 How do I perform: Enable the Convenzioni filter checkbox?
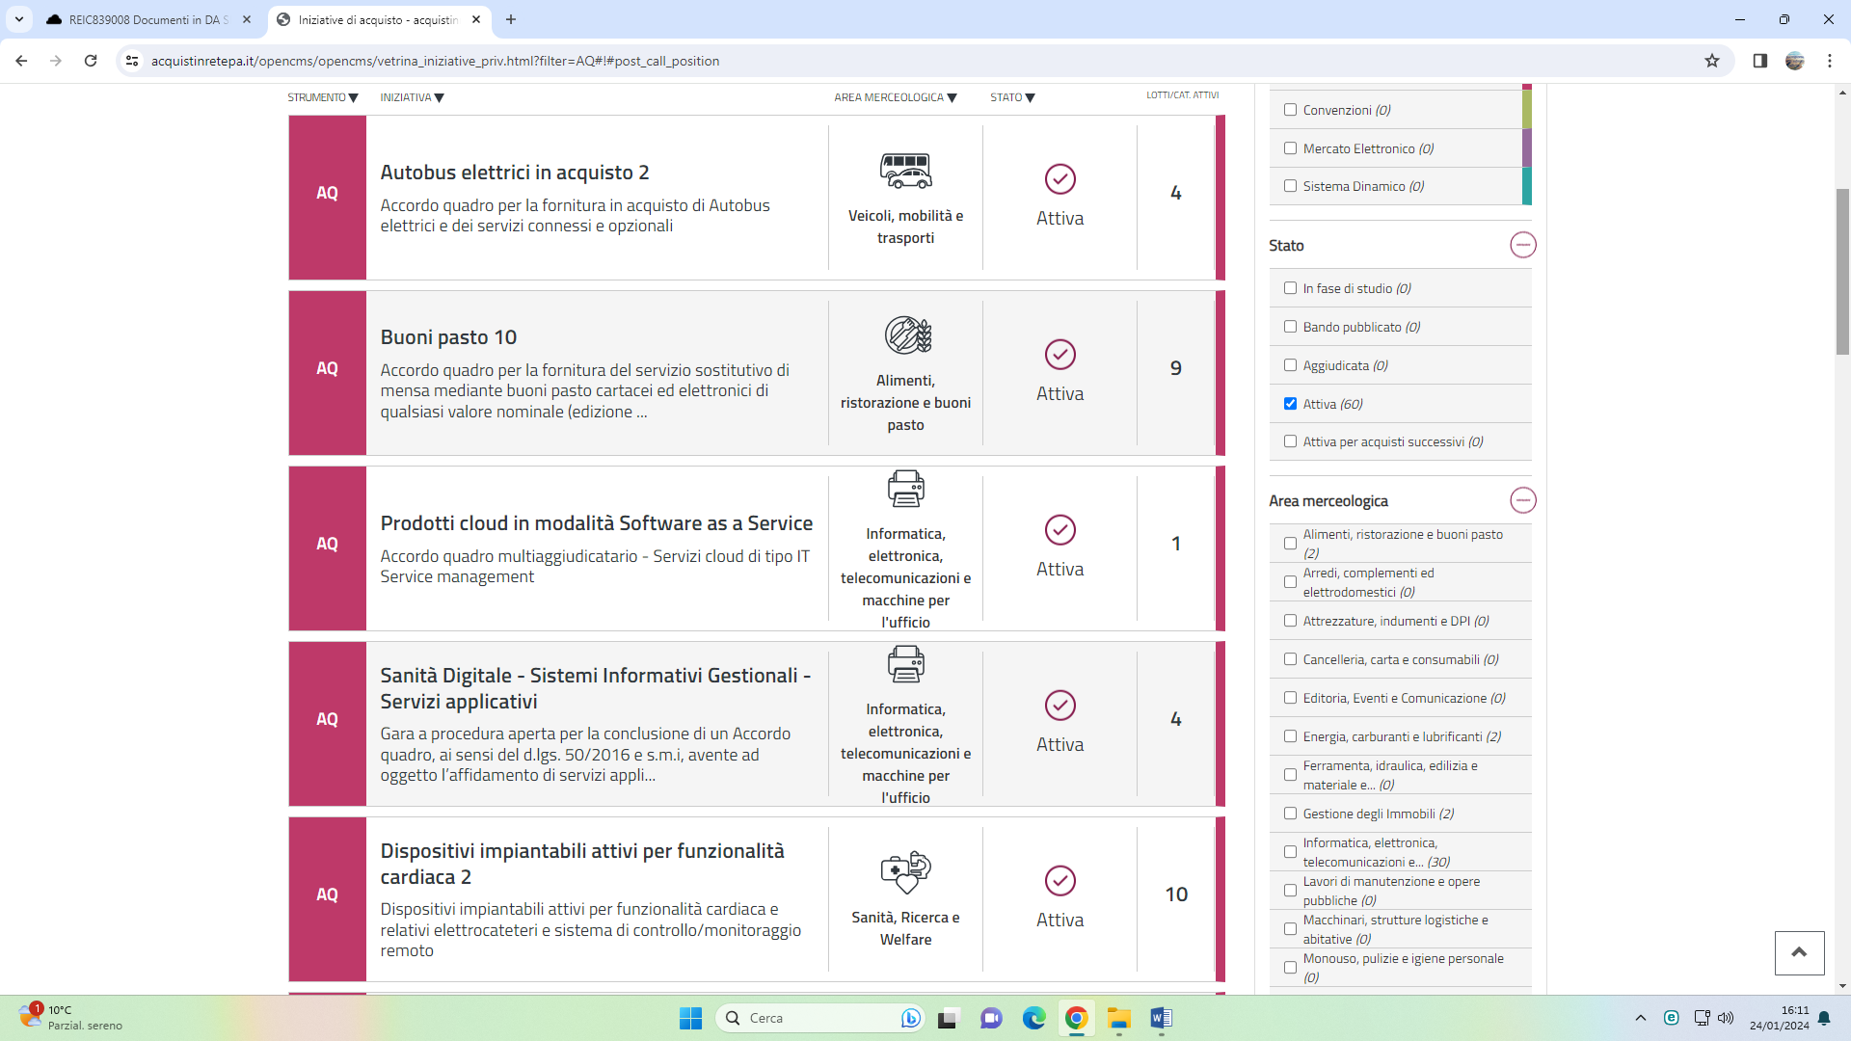click(1290, 110)
